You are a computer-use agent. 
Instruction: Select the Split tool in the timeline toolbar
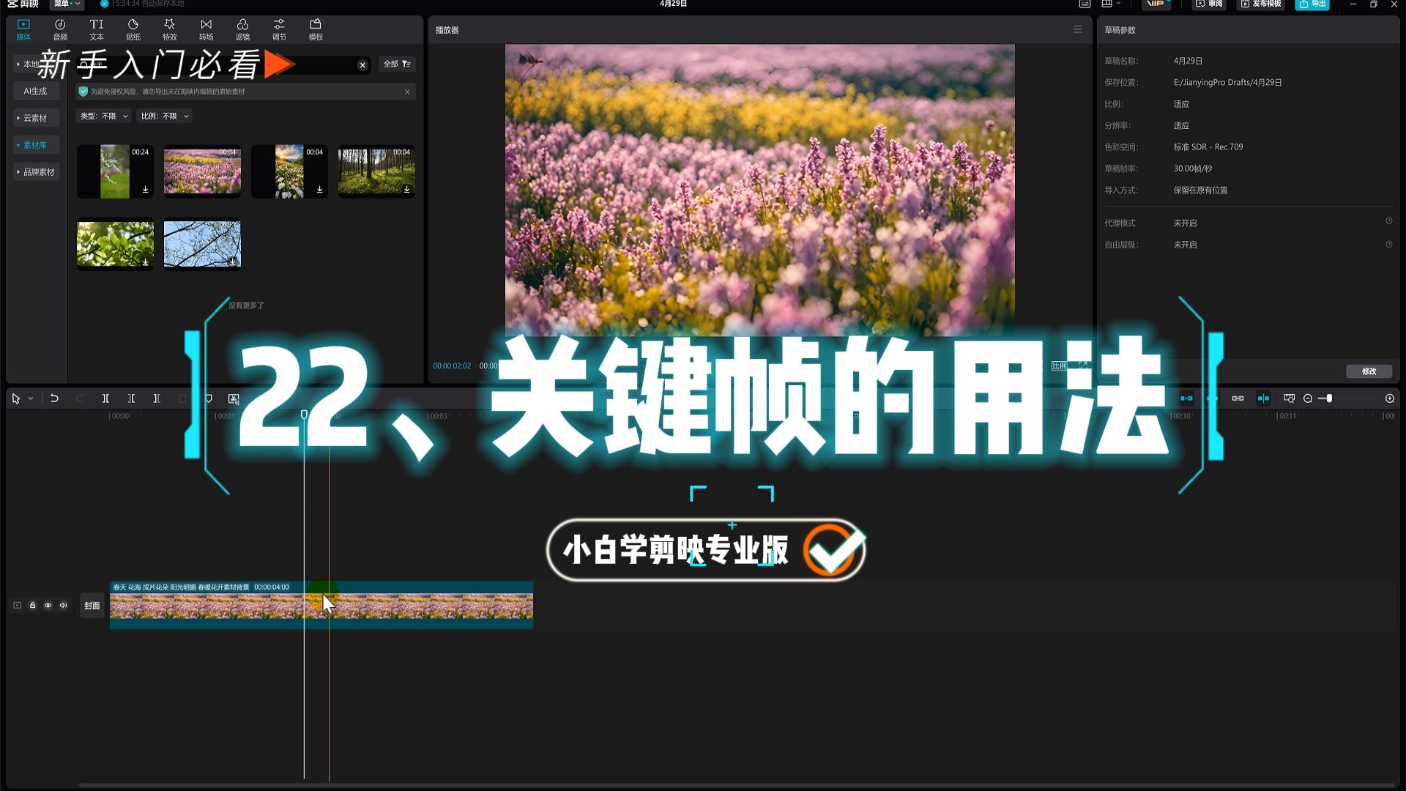[x=105, y=398]
